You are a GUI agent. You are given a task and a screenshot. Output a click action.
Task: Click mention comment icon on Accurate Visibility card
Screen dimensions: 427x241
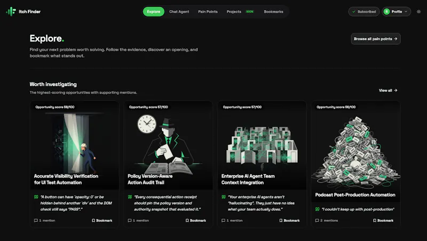pyautogui.click(x=36, y=220)
